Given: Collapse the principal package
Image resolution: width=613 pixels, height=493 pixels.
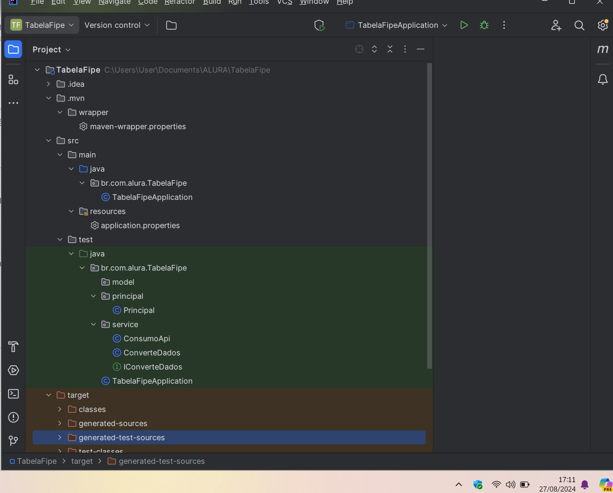Looking at the screenshot, I should coord(93,296).
